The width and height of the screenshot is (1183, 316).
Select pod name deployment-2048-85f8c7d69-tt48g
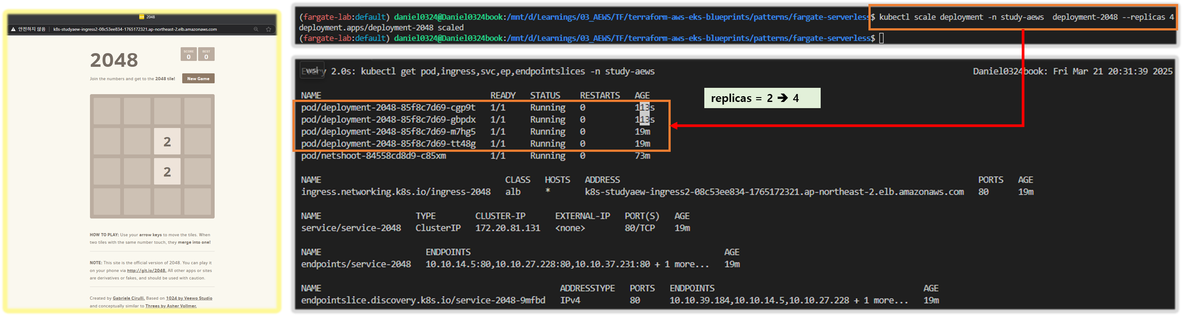tap(388, 144)
